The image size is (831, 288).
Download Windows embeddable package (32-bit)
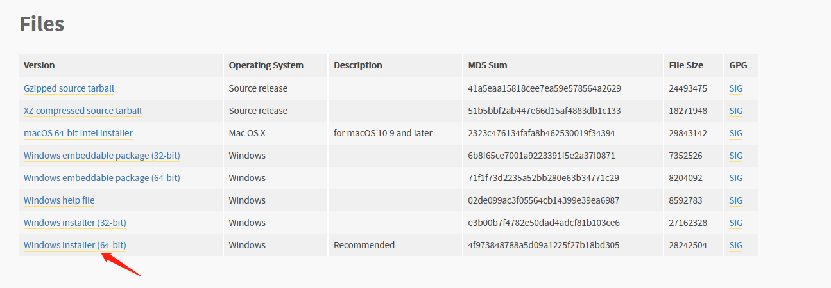(x=101, y=156)
